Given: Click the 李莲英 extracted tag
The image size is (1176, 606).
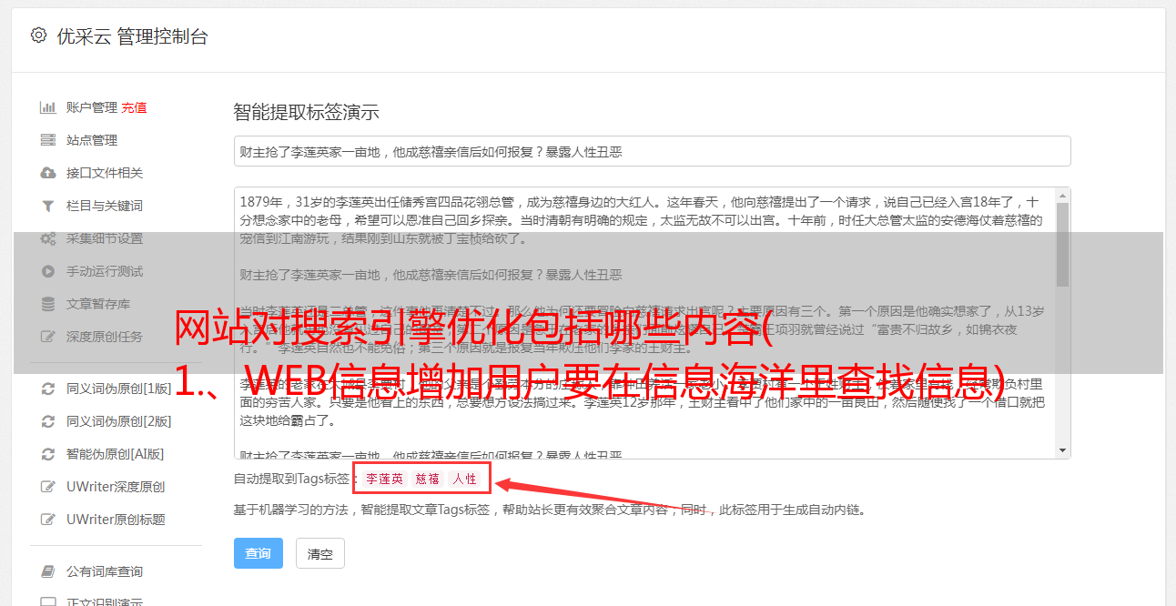Looking at the screenshot, I should point(384,479).
